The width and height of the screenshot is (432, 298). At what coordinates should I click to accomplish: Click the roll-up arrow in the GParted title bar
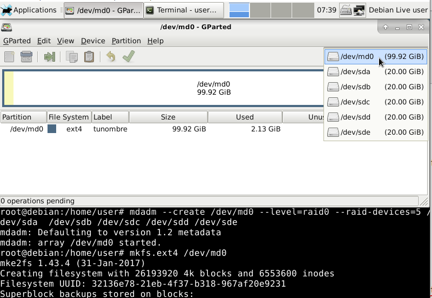coord(386,27)
